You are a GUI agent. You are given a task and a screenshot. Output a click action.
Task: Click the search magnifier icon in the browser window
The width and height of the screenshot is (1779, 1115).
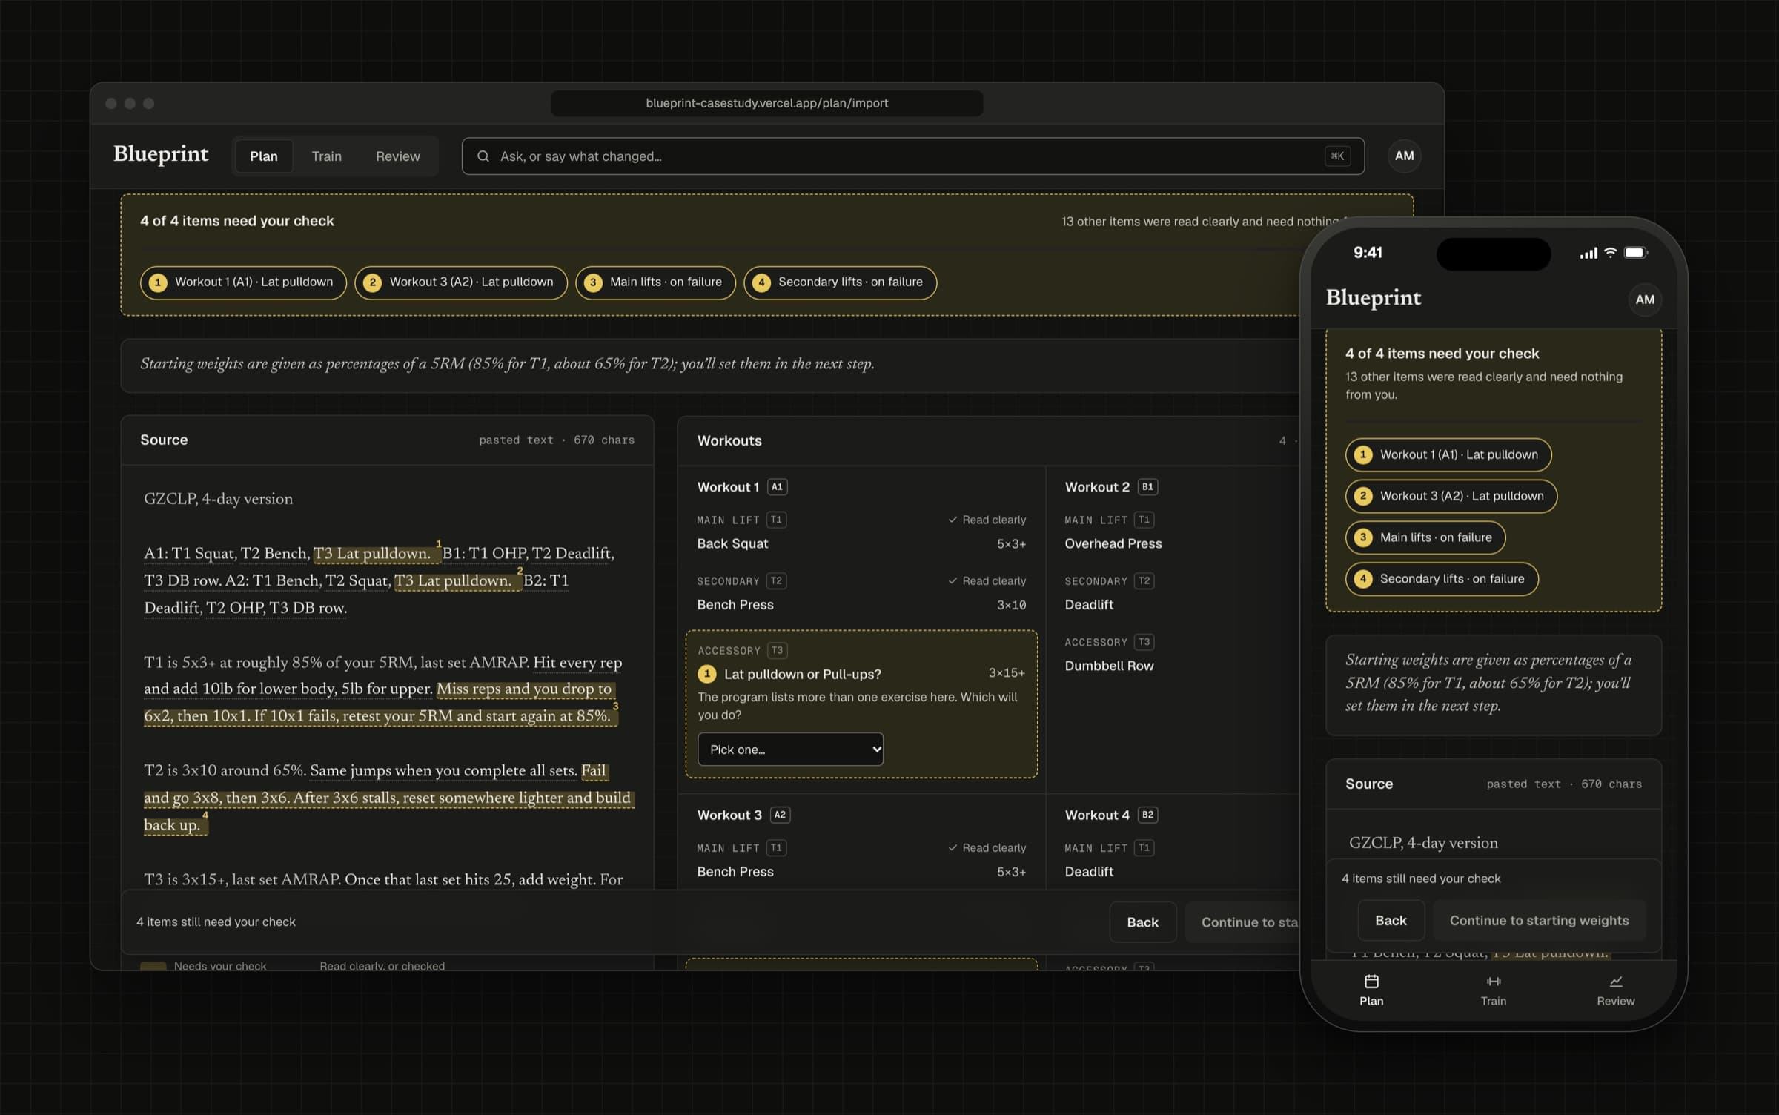click(x=483, y=156)
